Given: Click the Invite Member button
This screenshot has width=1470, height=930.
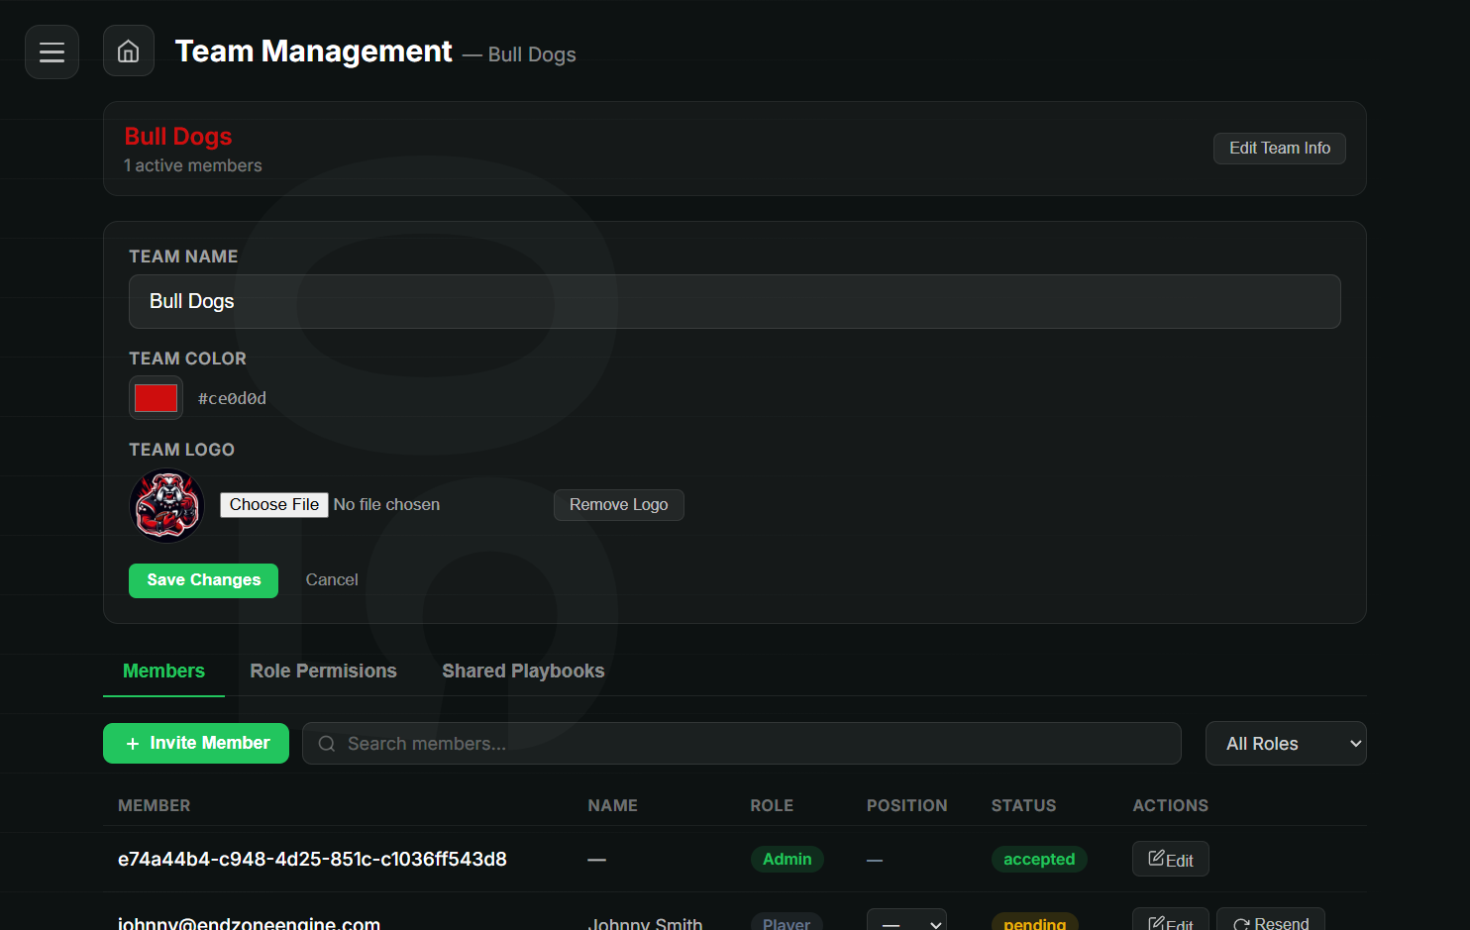Looking at the screenshot, I should (x=196, y=743).
